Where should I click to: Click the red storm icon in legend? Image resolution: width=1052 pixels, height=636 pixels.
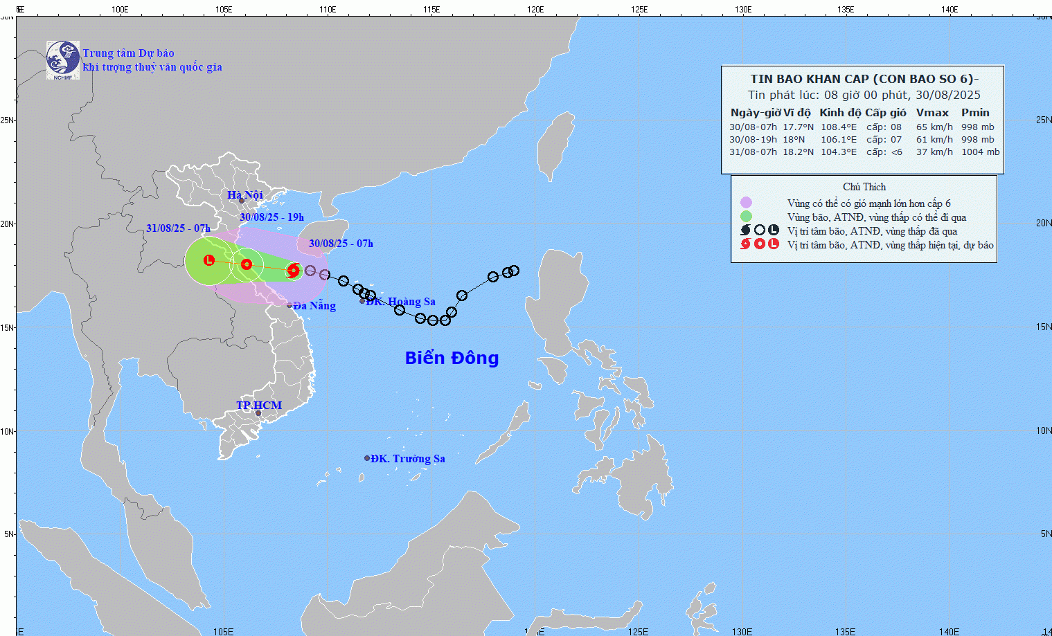[x=746, y=244]
